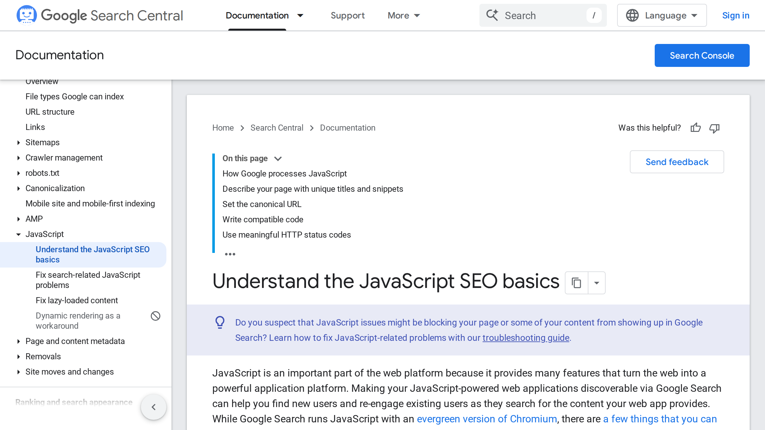
Task: Open evergreen version of Chromium link
Action: point(487,419)
